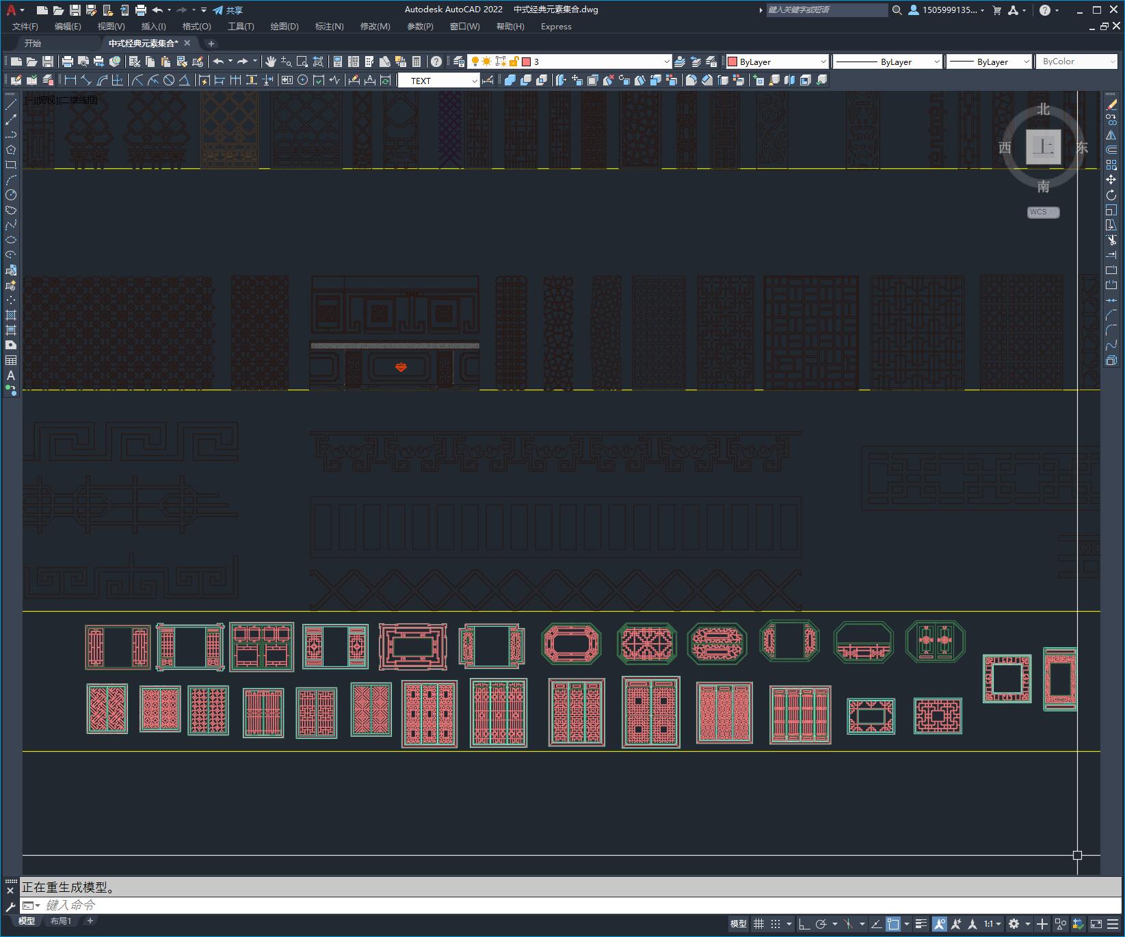
Task: Open the 视图(V) menu
Action: point(111,26)
